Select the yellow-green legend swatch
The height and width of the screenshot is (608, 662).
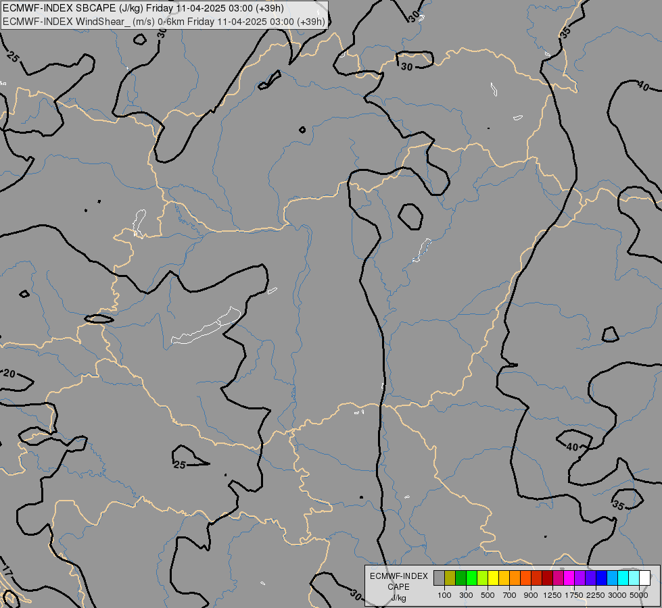(483, 578)
